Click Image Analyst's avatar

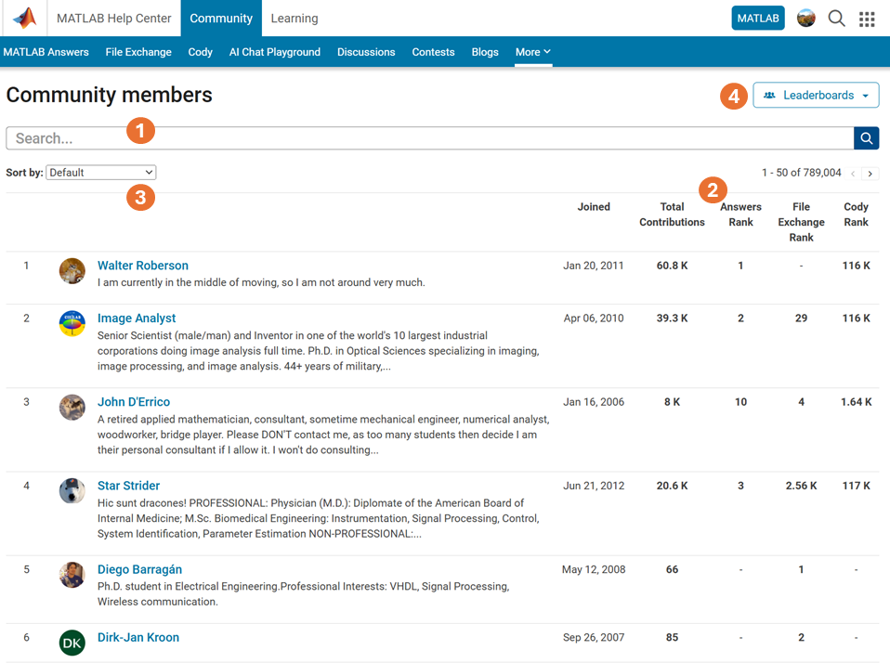click(x=72, y=324)
